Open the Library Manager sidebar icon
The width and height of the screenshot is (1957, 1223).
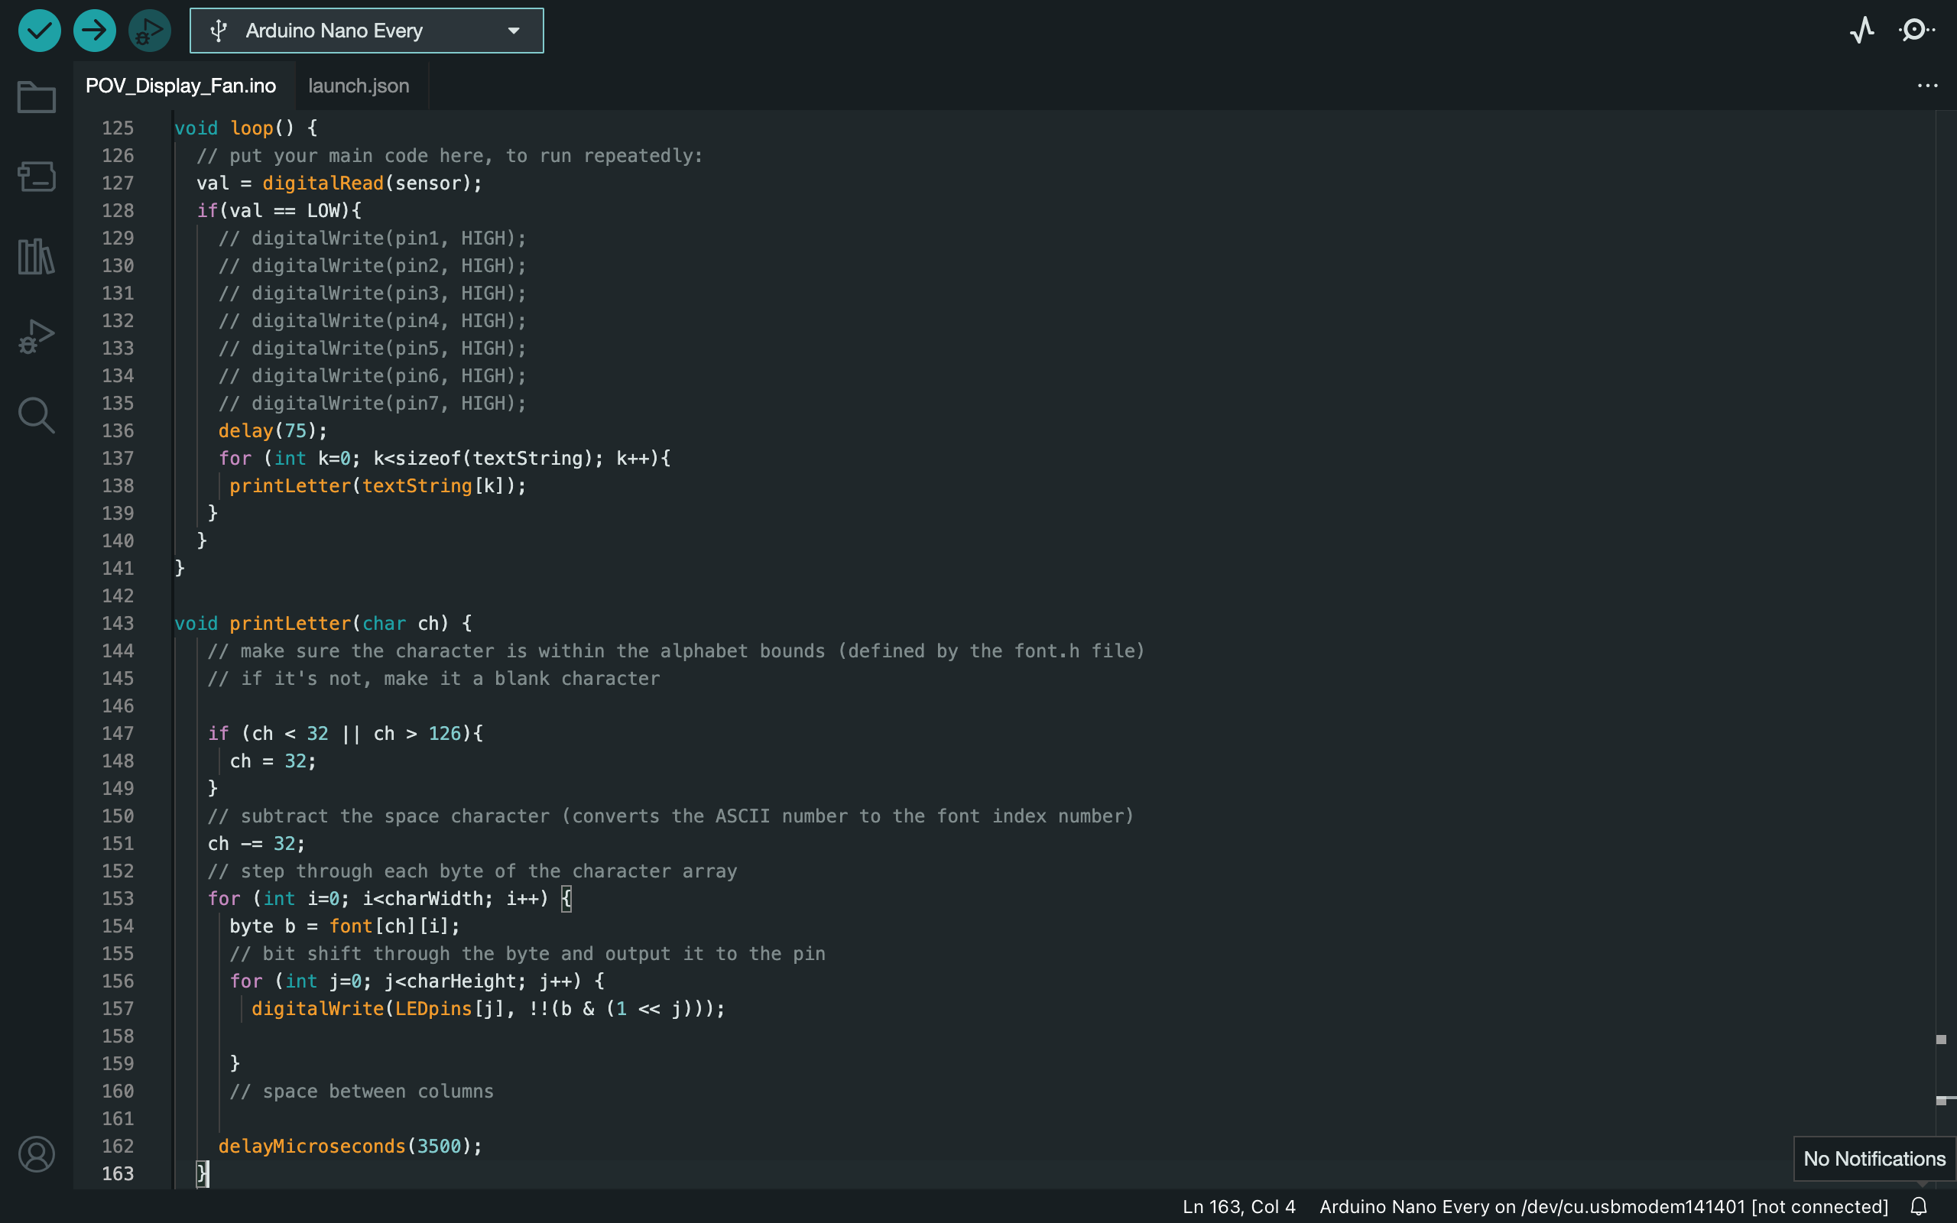coord(37,256)
